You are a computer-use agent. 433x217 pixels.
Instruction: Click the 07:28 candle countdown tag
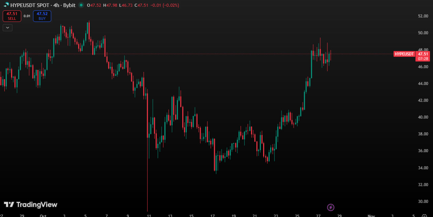[x=423, y=59]
